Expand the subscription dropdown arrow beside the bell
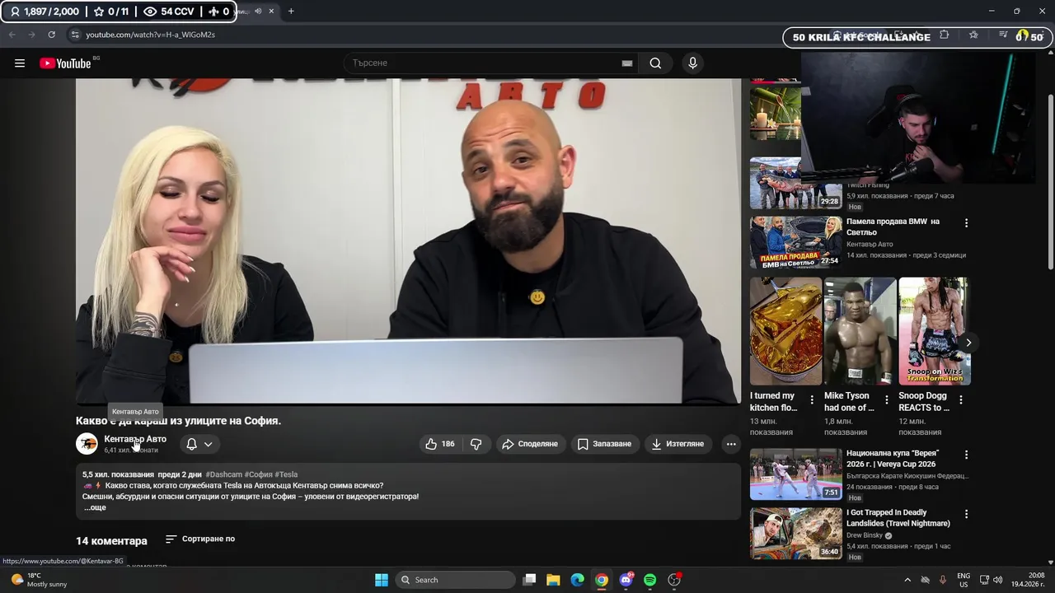 point(209,444)
